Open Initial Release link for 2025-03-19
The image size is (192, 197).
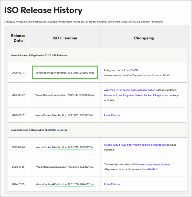[x=112, y=115]
